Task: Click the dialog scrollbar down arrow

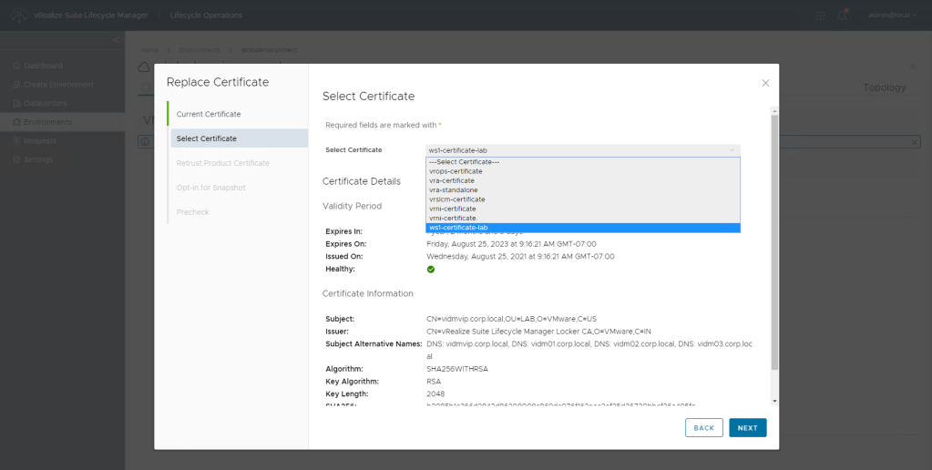Action: 774,401
